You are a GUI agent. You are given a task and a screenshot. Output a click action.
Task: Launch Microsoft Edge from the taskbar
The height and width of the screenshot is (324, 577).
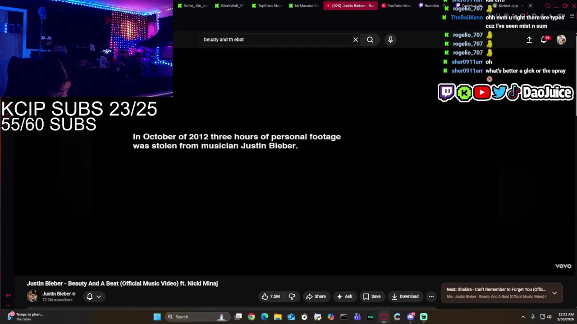265,317
